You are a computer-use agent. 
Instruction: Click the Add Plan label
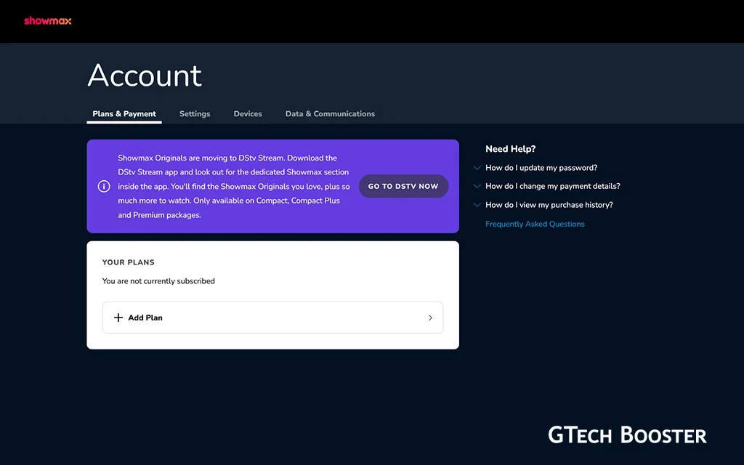(x=145, y=318)
